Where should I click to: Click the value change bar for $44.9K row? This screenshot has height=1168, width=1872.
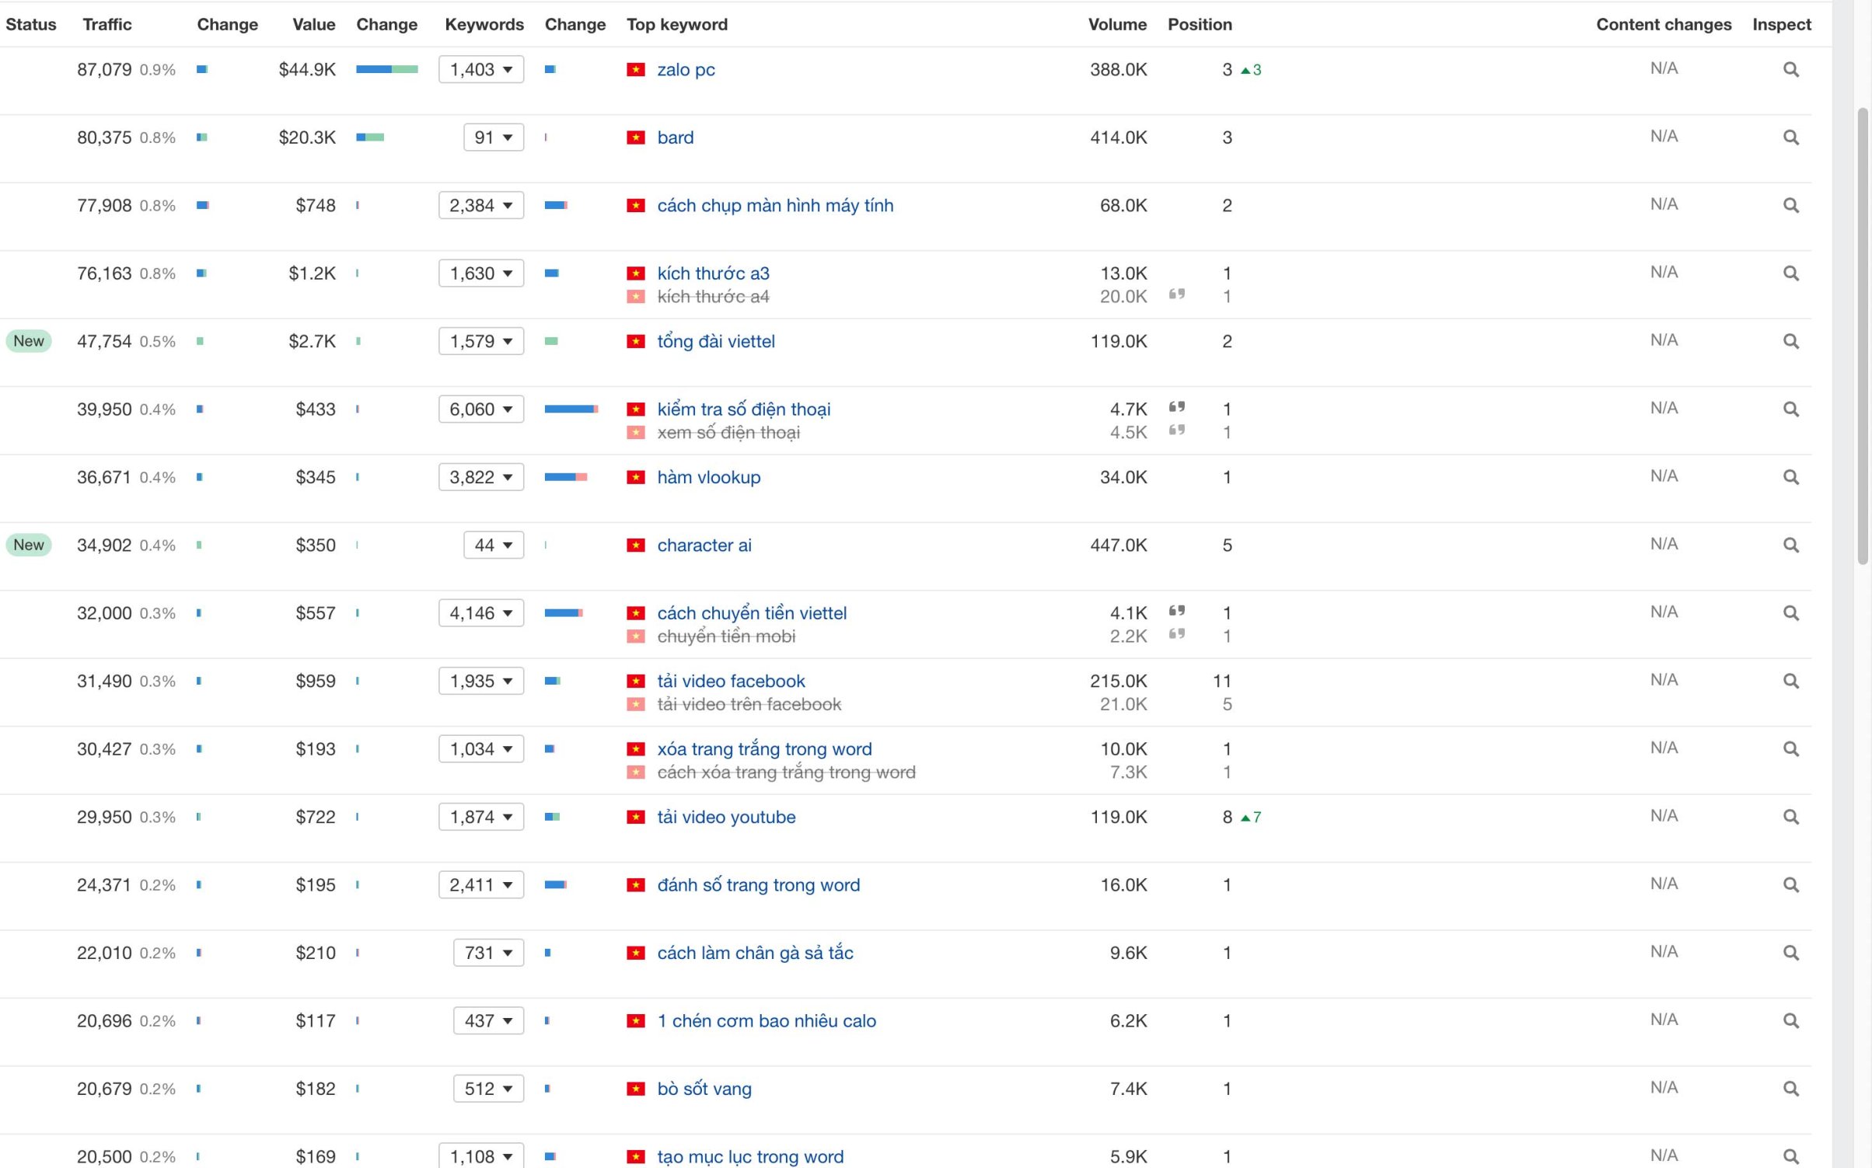pyautogui.click(x=387, y=70)
